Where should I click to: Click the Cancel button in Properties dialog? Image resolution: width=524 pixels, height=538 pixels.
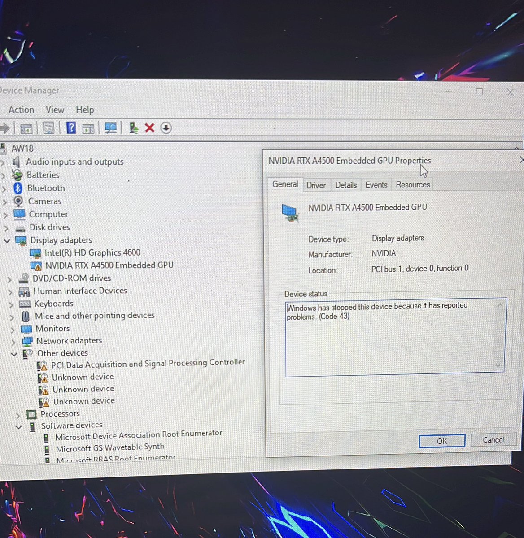coord(493,440)
